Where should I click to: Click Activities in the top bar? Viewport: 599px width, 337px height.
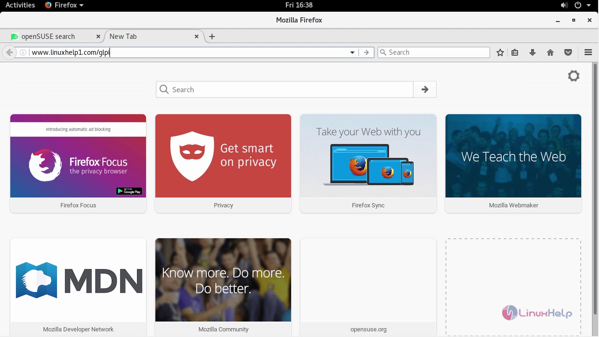tap(20, 5)
